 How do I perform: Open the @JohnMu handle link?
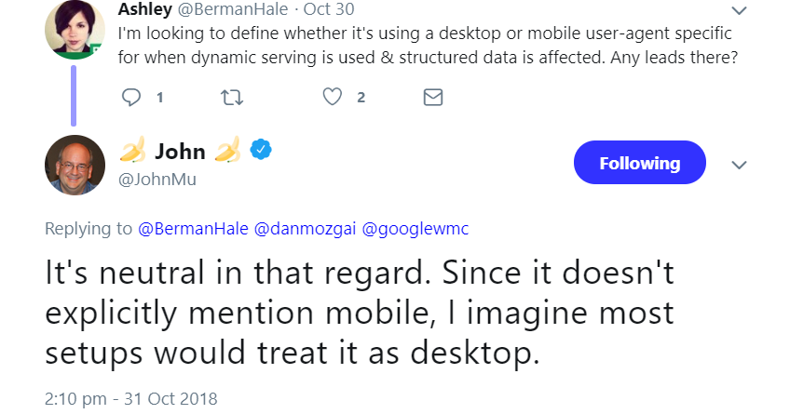point(157,180)
